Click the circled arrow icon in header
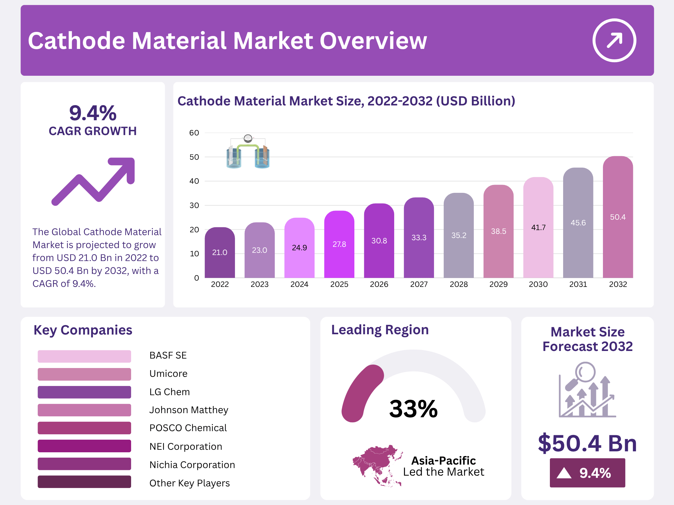Viewport: 674px width, 505px height. pyautogui.click(x=614, y=40)
